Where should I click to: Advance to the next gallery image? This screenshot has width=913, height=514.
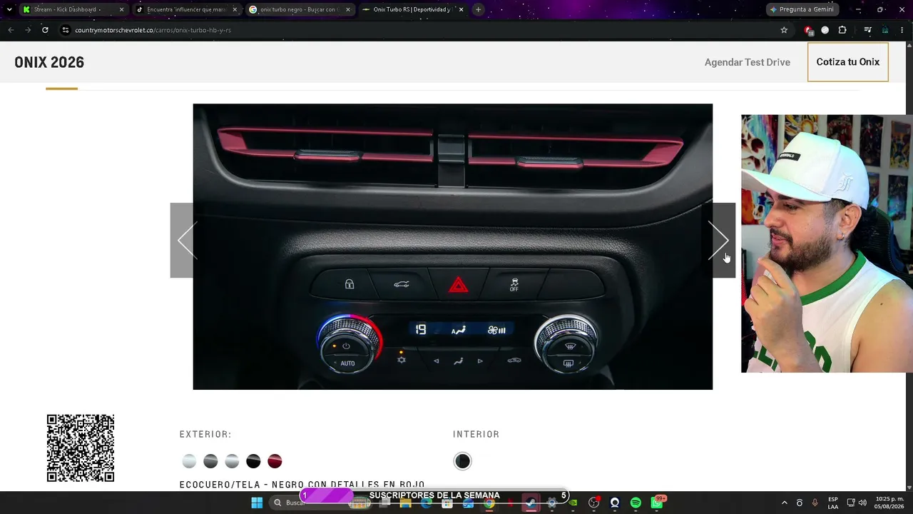tap(723, 240)
